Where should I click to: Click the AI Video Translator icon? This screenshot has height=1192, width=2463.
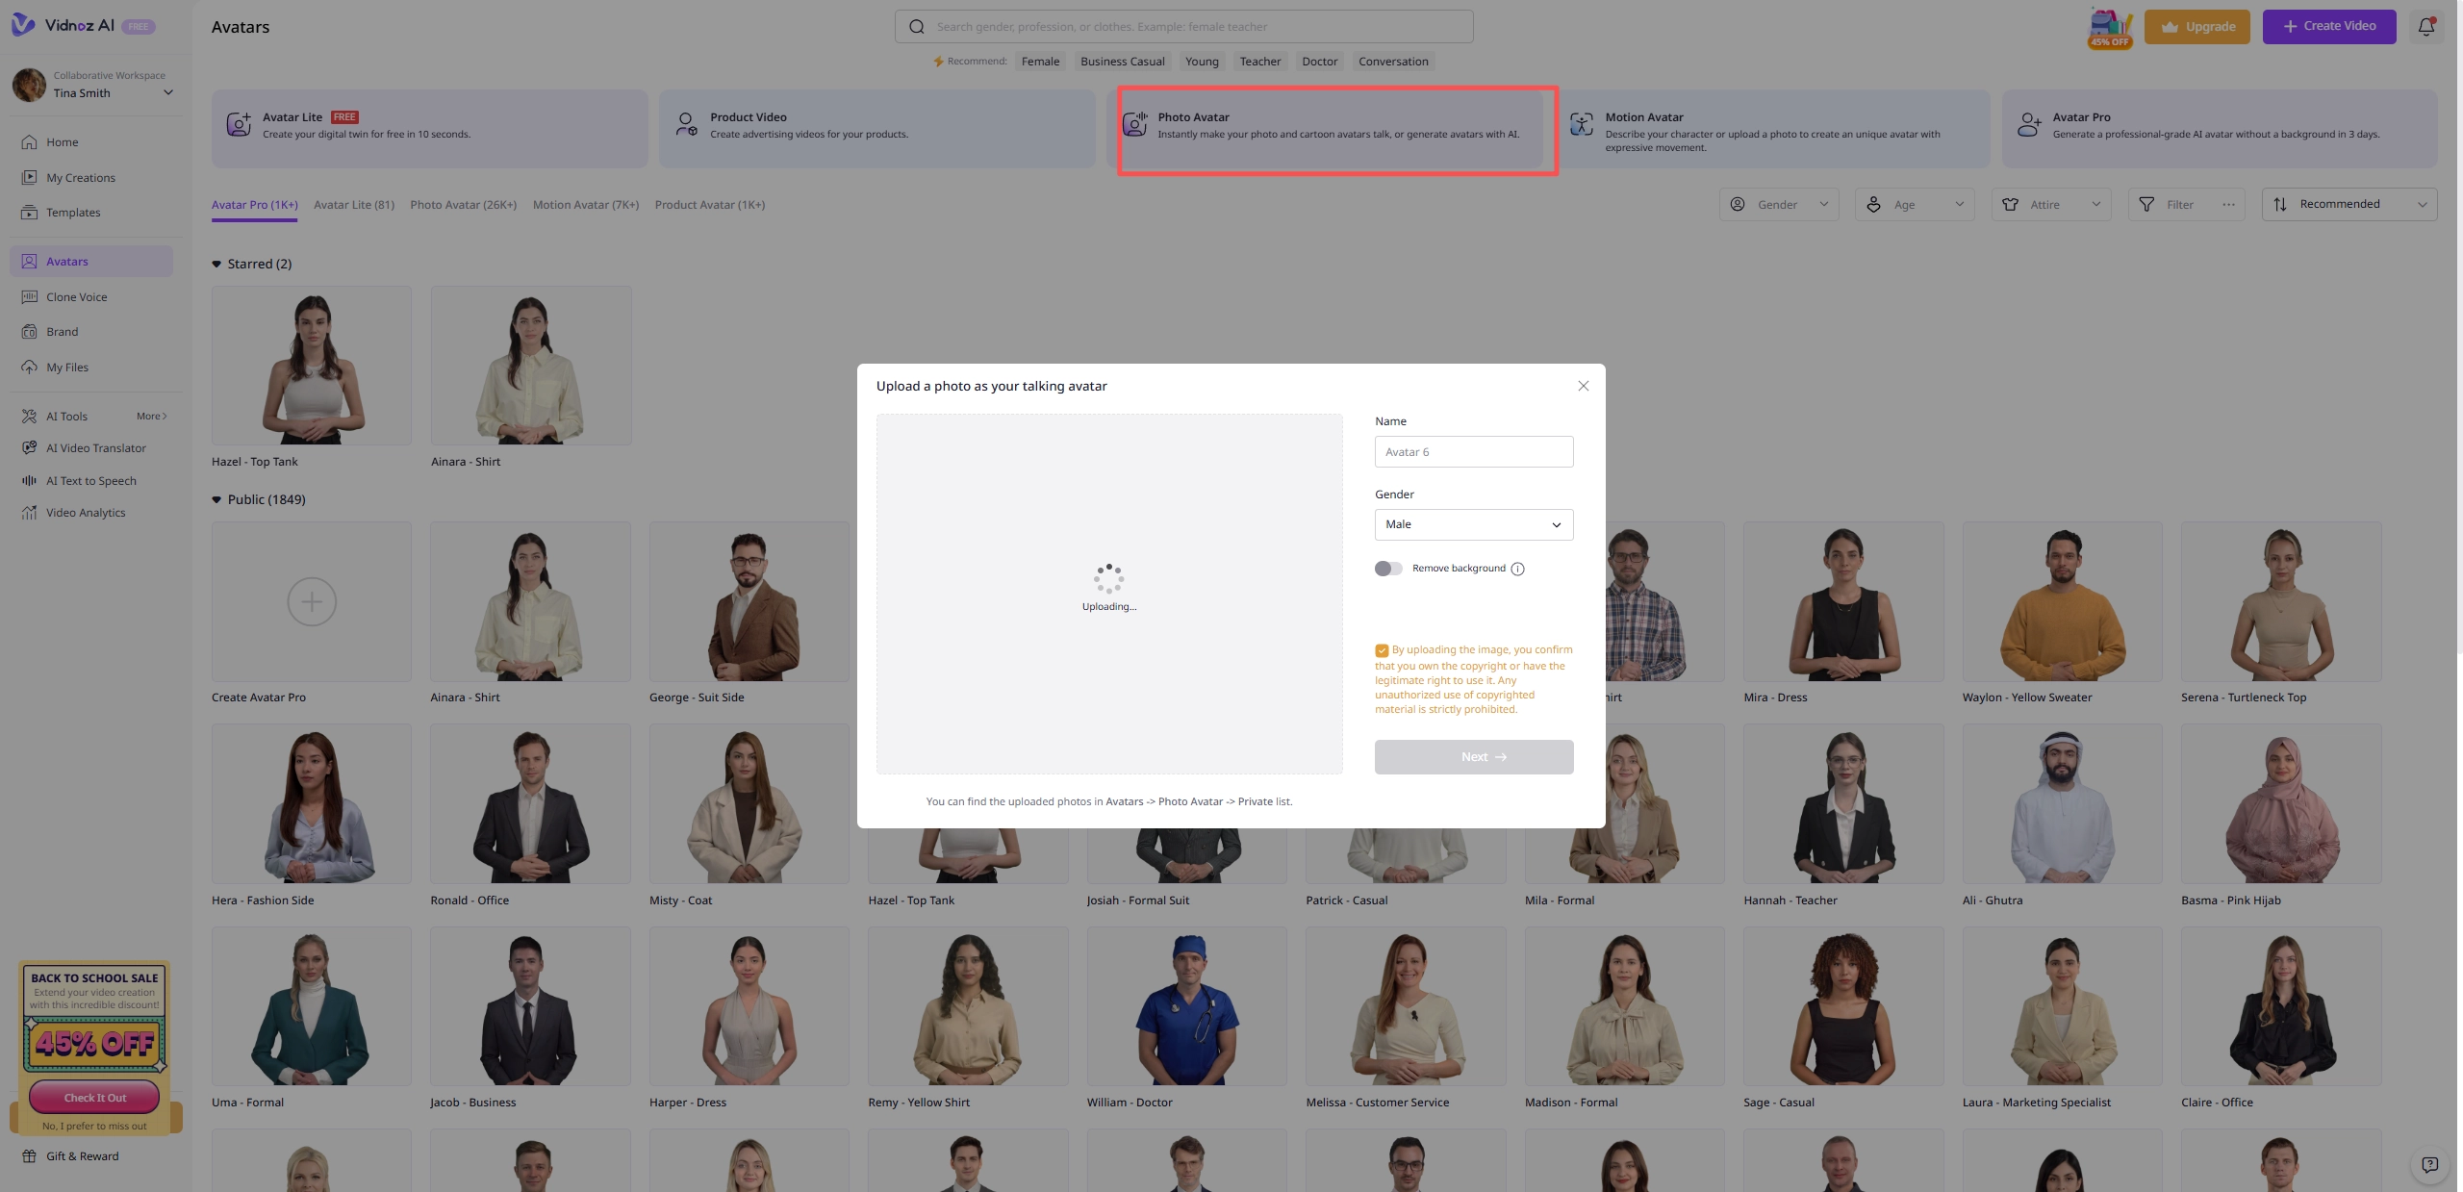coord(29,448)
